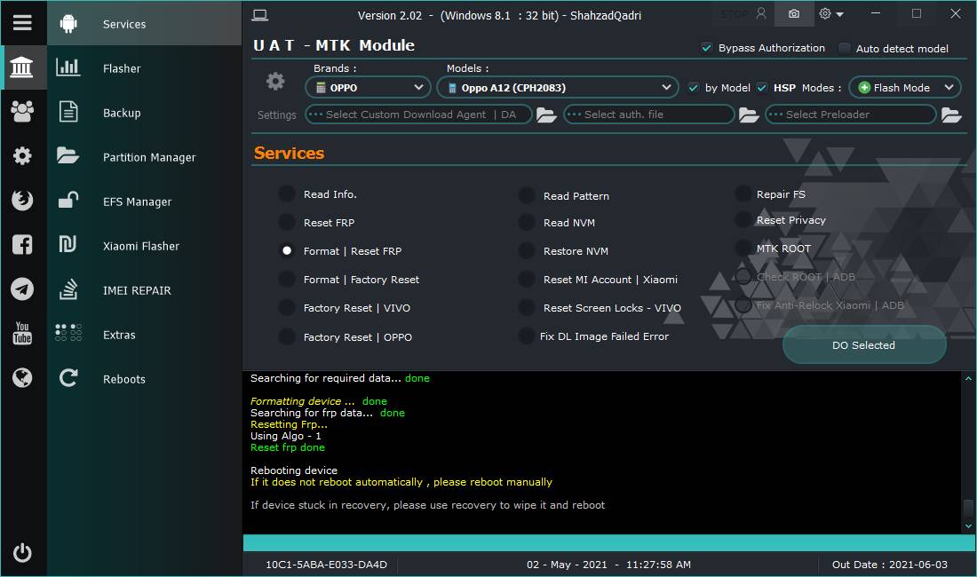Open the Telegram icon in sidebar
Screen dimensions: 977x577
pyautogui.click(x=22, y=288)
